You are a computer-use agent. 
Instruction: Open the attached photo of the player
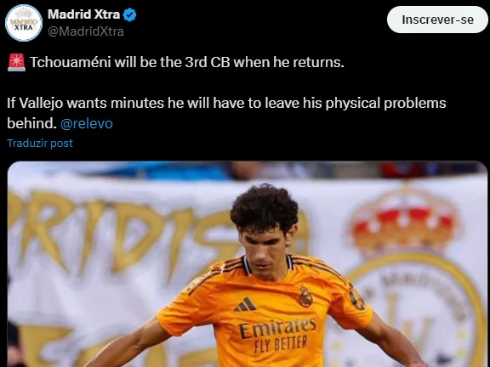click(248, 264)
